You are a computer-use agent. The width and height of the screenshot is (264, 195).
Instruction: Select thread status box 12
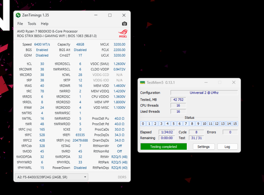(217, 124)
